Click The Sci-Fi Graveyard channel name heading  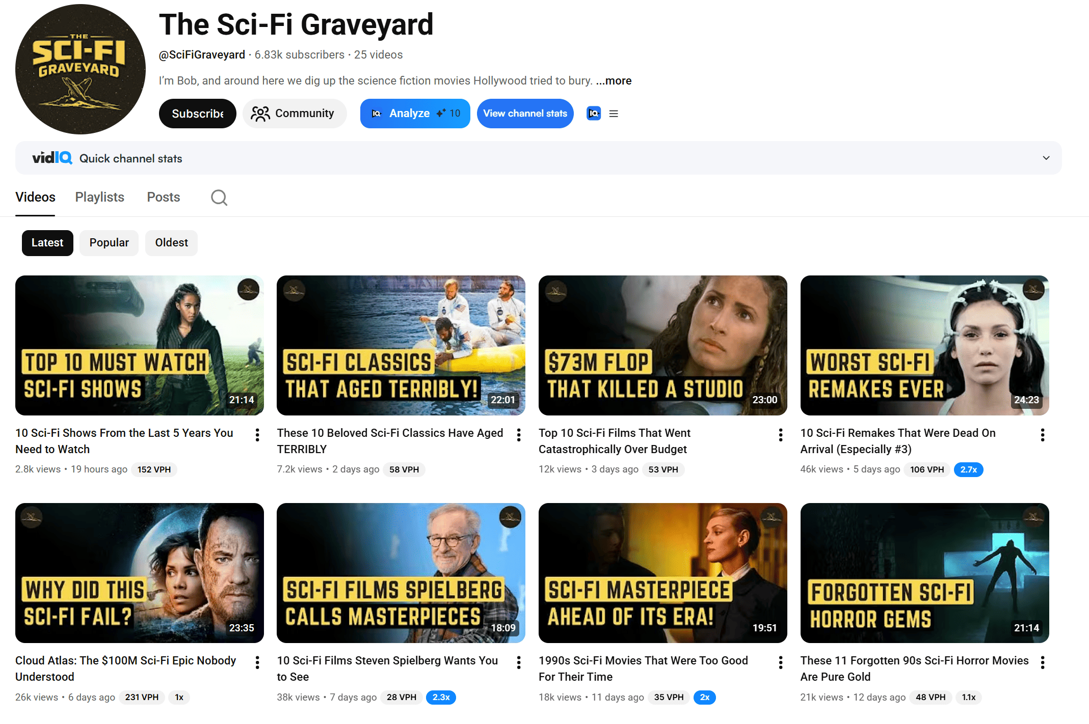pyautogui.click(x=296, y=24)
